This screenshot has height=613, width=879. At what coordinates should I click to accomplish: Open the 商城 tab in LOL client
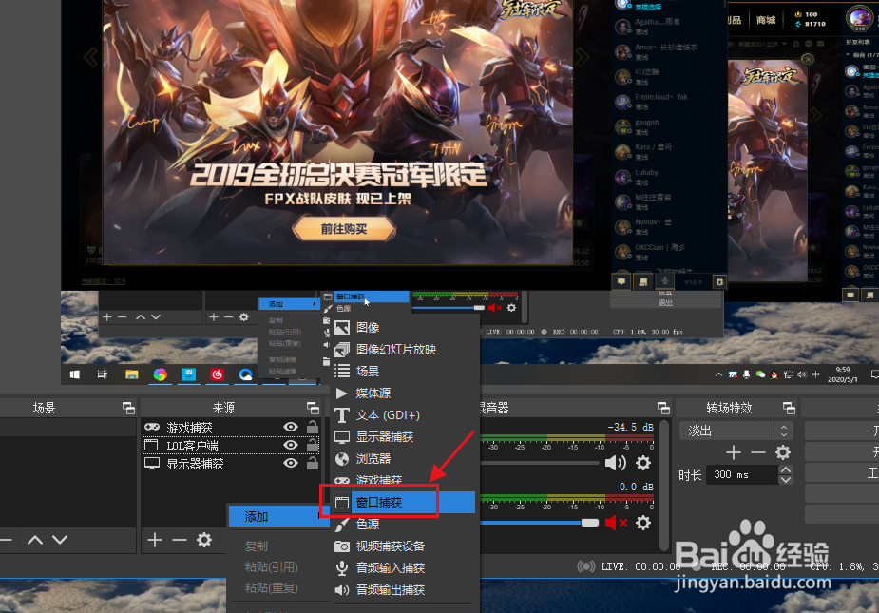(x=766, y=20)
